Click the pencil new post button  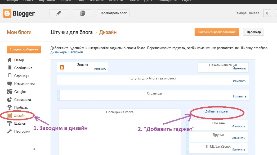[x=59, y=13]
